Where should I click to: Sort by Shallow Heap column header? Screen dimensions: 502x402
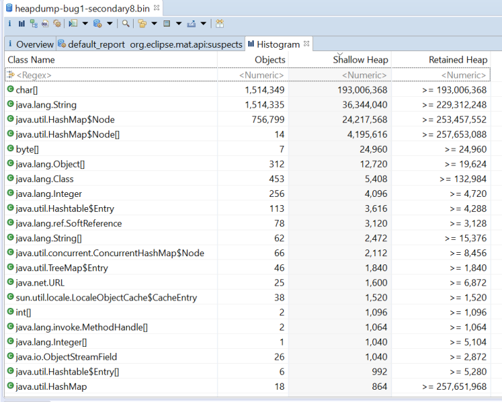[x=340, y=60]
